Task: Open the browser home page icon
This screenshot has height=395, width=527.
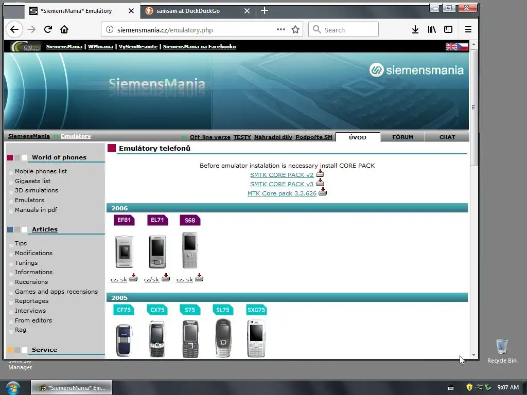Action: point(64,29)
